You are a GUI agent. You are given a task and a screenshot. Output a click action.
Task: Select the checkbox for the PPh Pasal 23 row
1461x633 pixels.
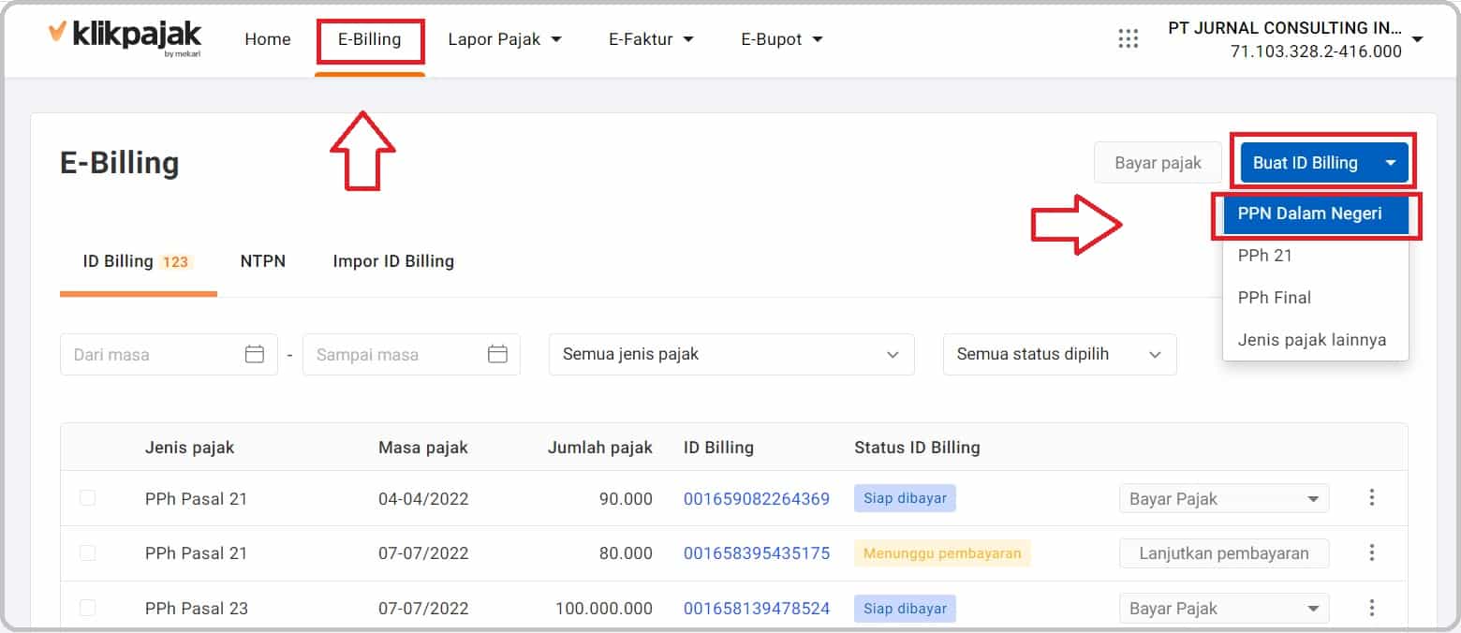click(x=87, y=608)
